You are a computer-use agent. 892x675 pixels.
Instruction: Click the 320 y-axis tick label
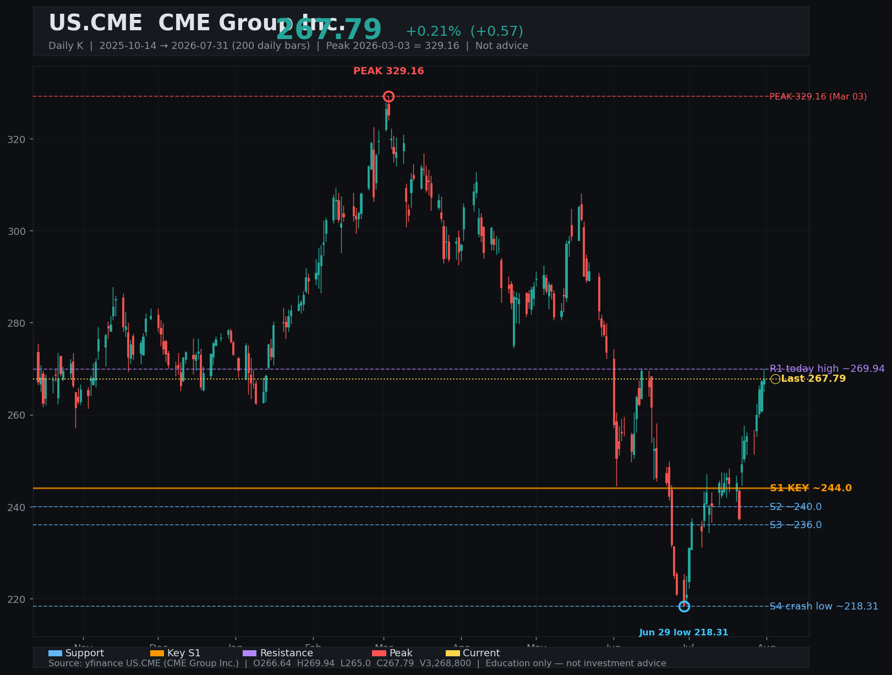coord(17,139)
